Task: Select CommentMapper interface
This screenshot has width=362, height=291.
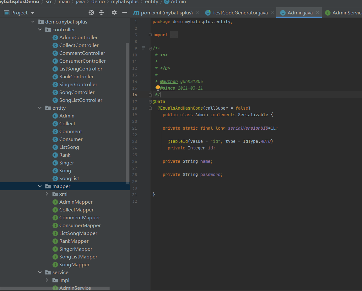Action: click(x=80, y=217)
